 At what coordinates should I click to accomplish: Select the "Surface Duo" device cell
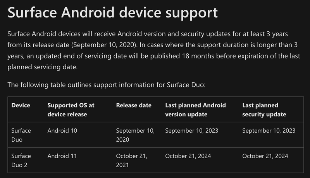click(21, 135)
